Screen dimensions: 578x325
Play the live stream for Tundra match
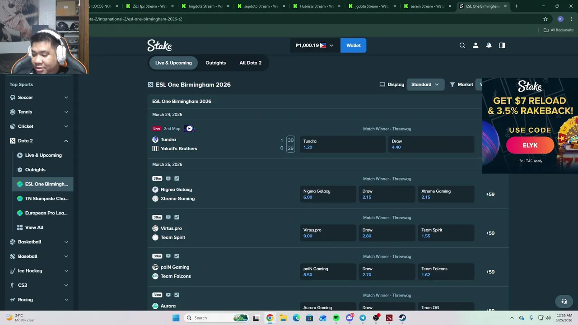190,129
